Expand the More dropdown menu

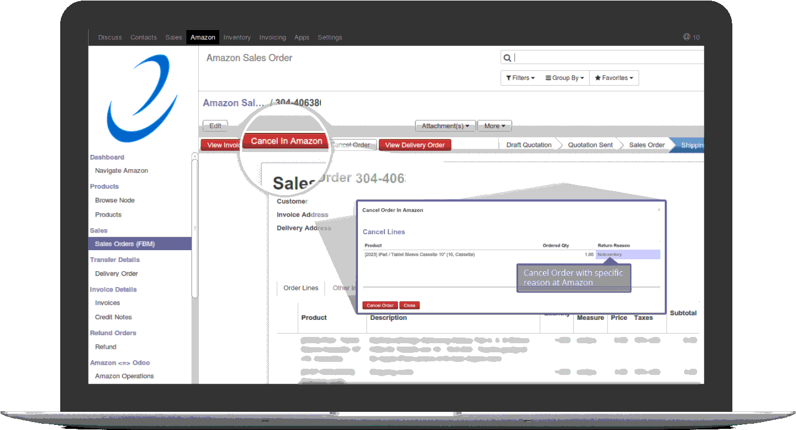(x=494, y=125)
